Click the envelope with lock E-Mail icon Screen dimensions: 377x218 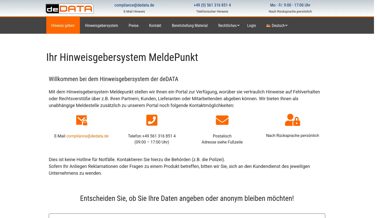tap(81, 120)
